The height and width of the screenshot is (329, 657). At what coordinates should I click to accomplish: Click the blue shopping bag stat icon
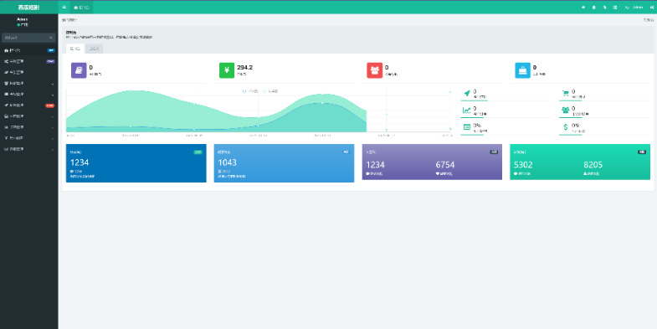522,70
